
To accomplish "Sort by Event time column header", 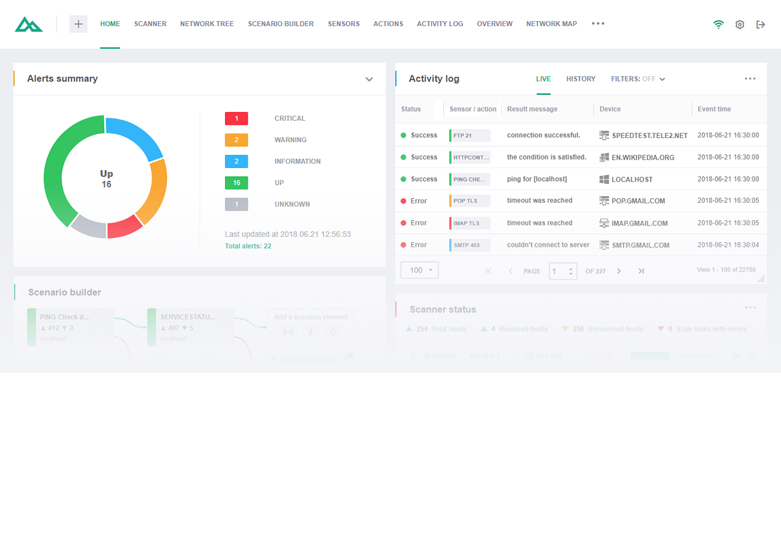I will tap(714, 109).
